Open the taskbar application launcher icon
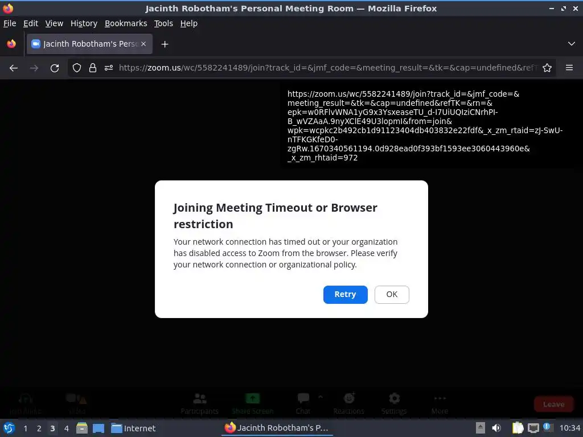 [x=9, y=428]
